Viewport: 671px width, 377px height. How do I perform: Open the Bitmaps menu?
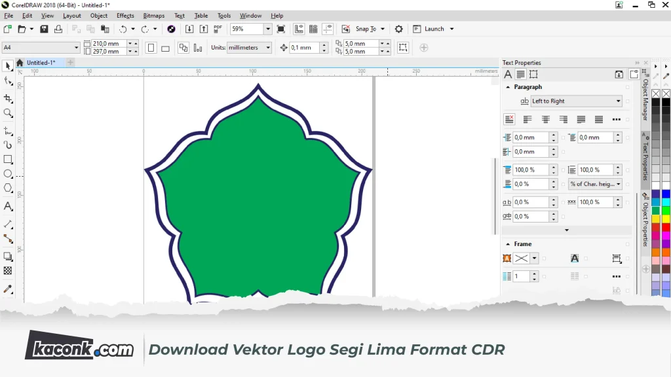click(x=155, y=15)
